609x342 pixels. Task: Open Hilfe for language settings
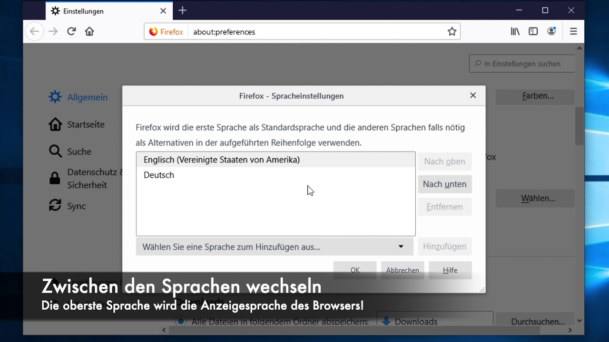pos(450,270)
